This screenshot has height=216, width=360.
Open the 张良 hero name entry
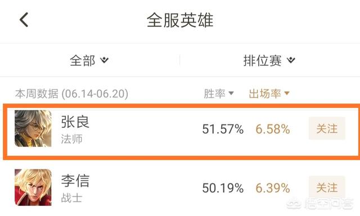click(75, 121)
